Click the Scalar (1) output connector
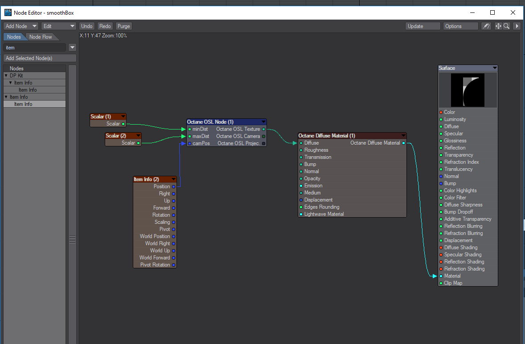The height and width of the screenshot is (344, 525). tap(123, 124)
